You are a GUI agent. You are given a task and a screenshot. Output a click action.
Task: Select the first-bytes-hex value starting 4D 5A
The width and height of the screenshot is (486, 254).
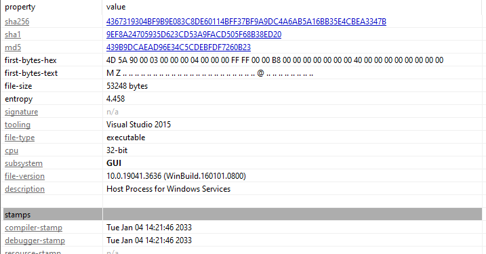tap(275, 60)
